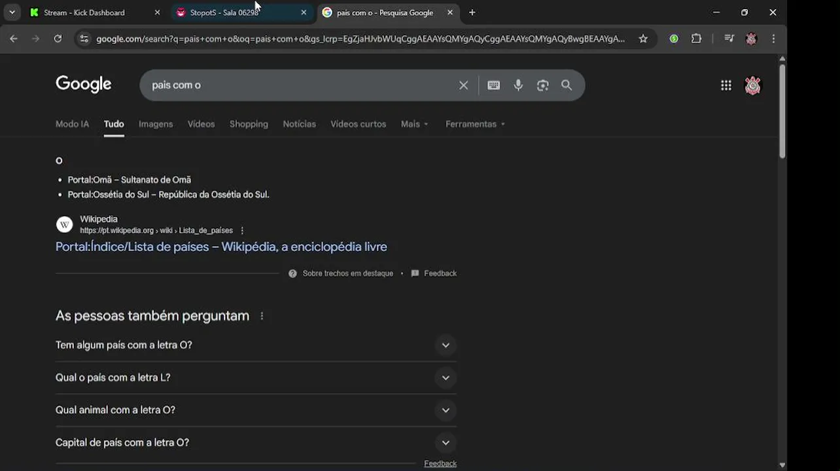Open the on-screen keyboard input tool

click(x=493, y=85)
